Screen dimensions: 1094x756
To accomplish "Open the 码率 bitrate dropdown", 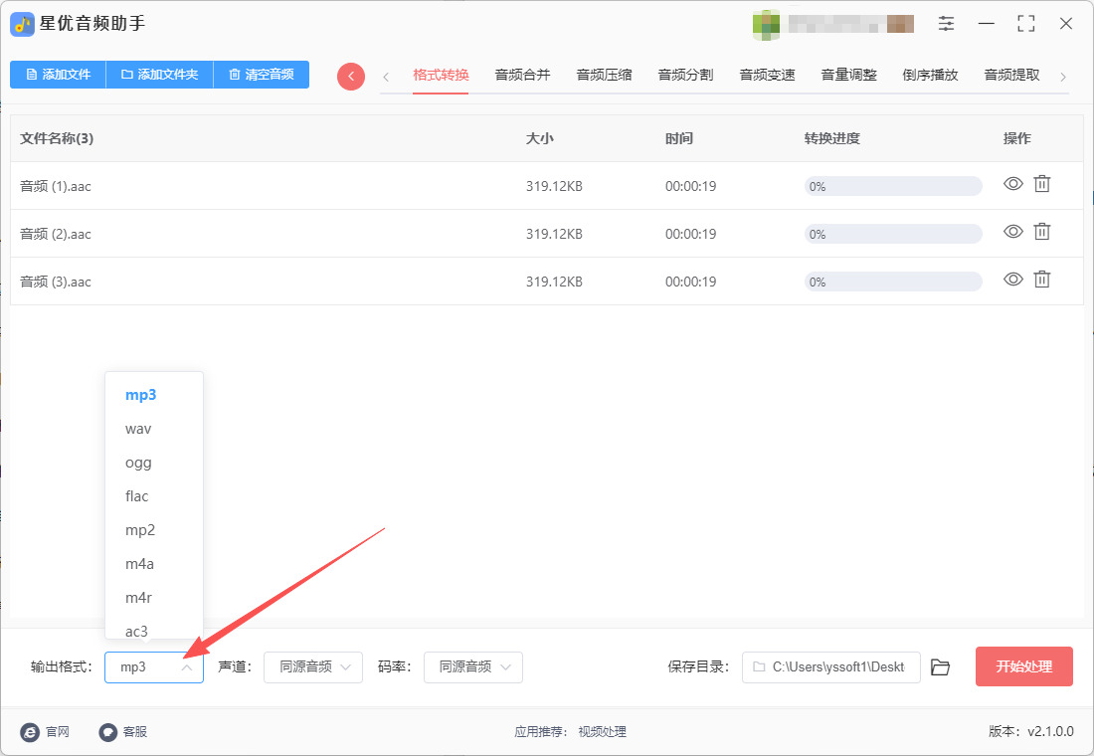I will [473, 667].
